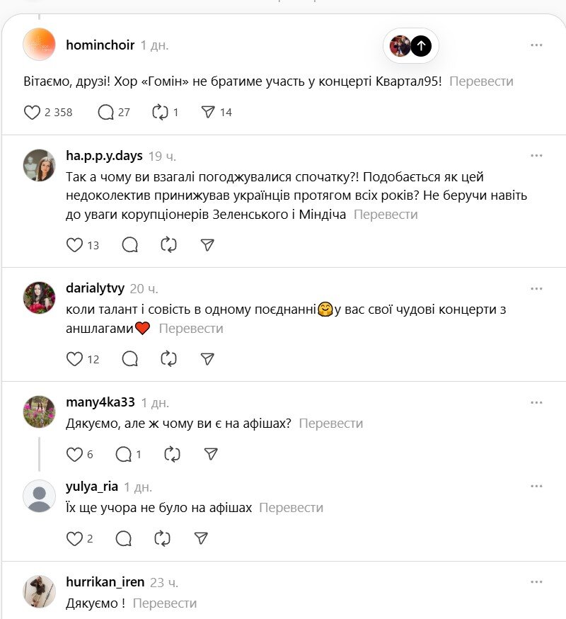Like the hominchoir post with heart icon
Viewport: 566px width, 619px height.
tap(33, 112)
